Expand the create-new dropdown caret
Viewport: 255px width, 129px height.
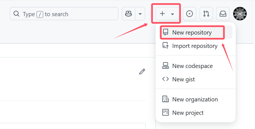tap(173, 14)
